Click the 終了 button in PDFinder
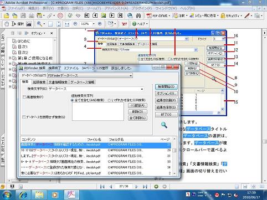267x200 pixels. pos(166,115)
